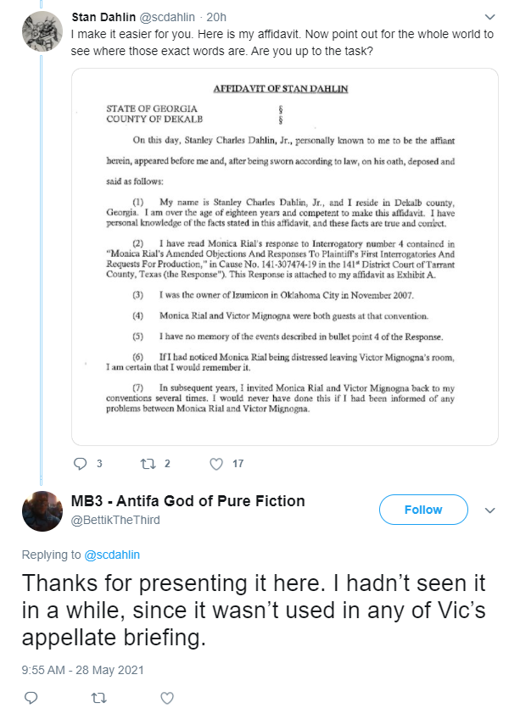Like Stan Dahlin's affidavit tweet
Image resolution: width=520 pixels, height=725 pixels.
coord(216,463)
